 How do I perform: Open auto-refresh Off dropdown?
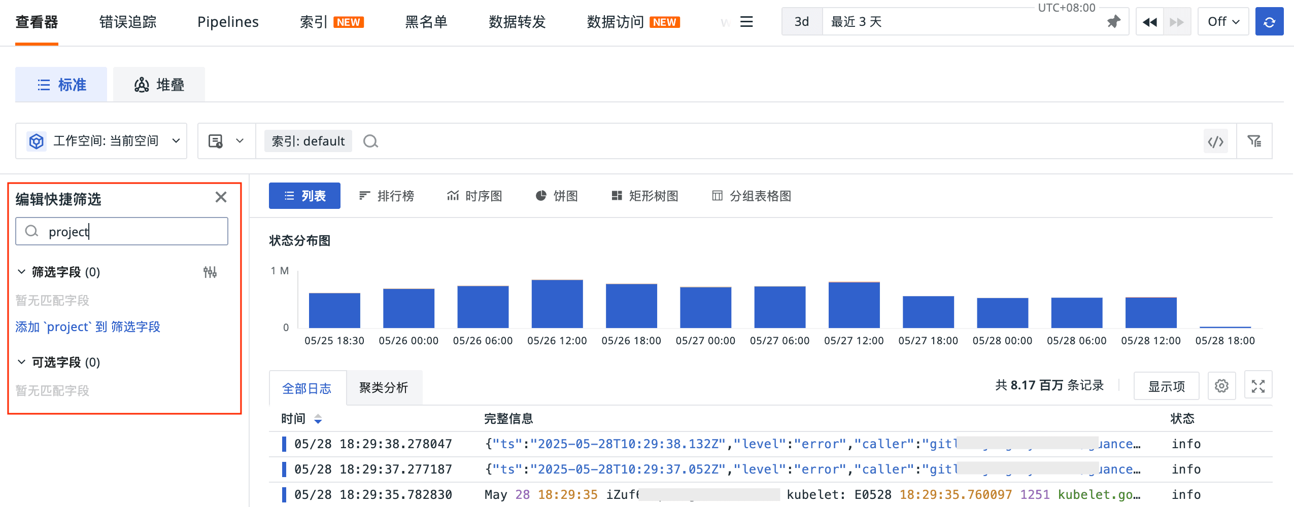point(1223,22)
